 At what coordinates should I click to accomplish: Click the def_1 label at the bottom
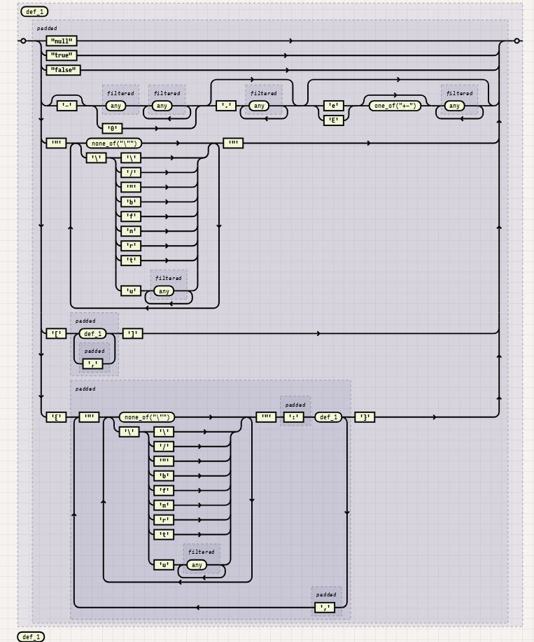click(31, 636)
